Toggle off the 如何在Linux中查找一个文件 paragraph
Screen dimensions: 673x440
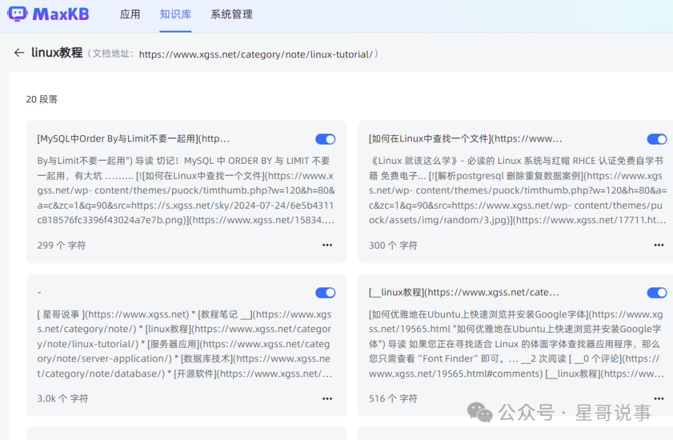[x=657, y=139]
